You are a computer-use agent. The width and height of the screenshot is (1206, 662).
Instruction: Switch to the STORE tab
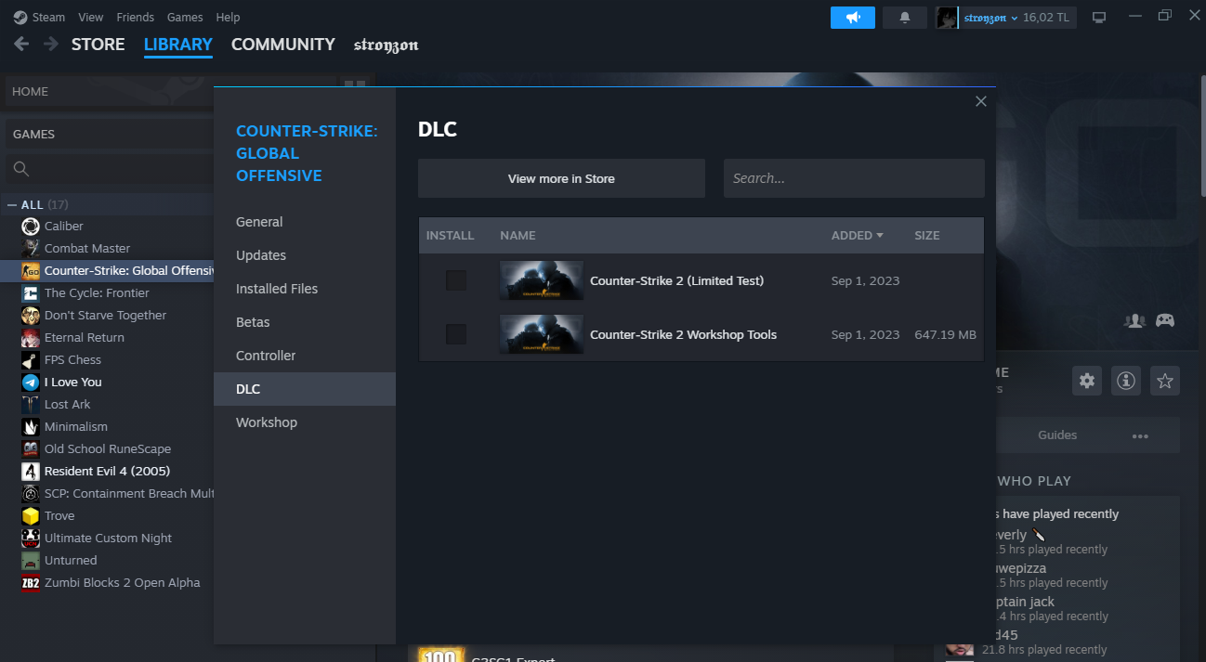point(98,44)
